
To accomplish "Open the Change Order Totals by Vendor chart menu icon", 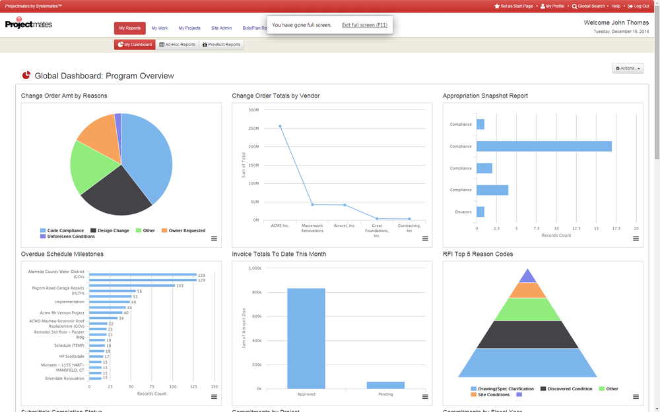I will 425,239.
